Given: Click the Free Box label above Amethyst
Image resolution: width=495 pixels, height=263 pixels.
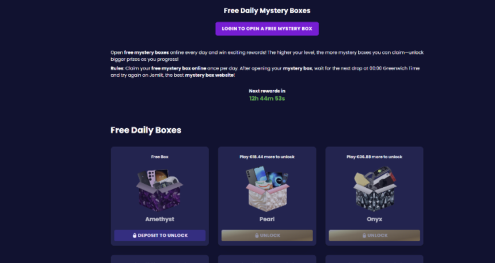Looking at the screenshot, I should (x=160, y=157).
